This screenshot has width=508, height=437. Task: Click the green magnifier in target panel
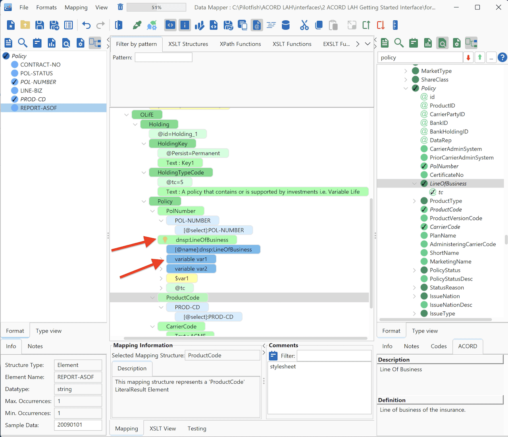(399, 43)
